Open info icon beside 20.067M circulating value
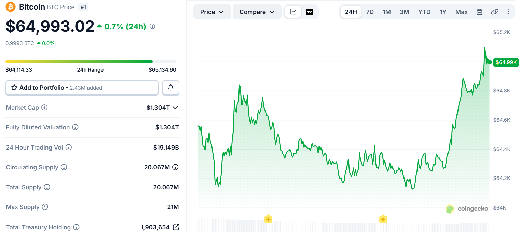The width and height of the screenshot is (520, 232). tap(175, 167)
